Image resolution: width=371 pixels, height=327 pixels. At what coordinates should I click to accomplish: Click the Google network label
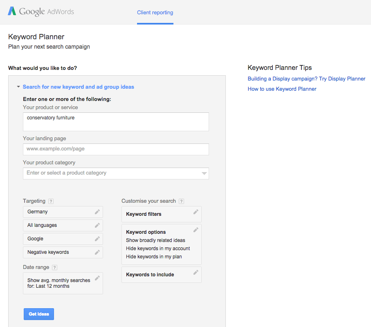(35, 239)
